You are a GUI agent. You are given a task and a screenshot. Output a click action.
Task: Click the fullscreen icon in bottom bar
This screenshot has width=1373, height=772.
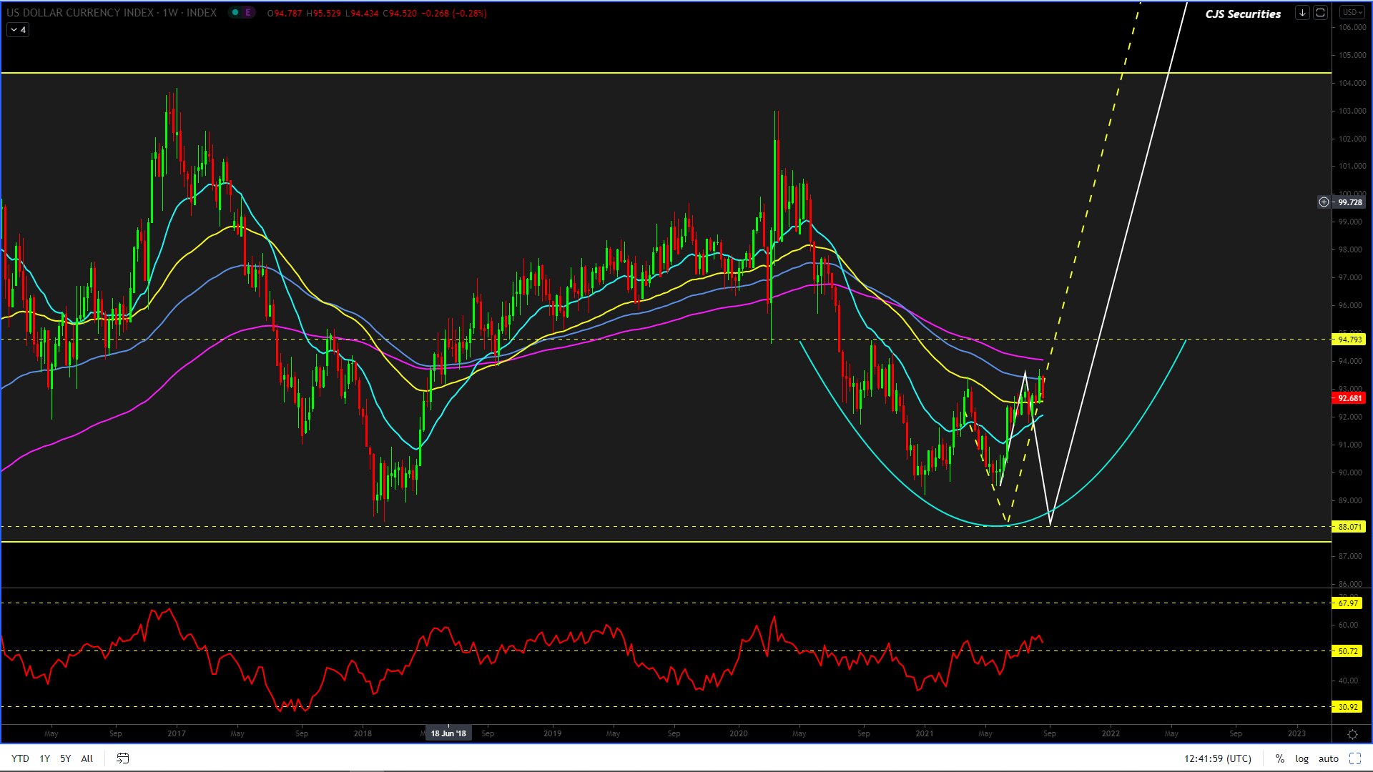(x=1354, y=758)
